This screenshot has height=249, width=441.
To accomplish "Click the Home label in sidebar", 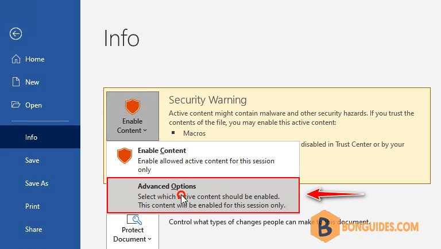I will tap(35, 59).
